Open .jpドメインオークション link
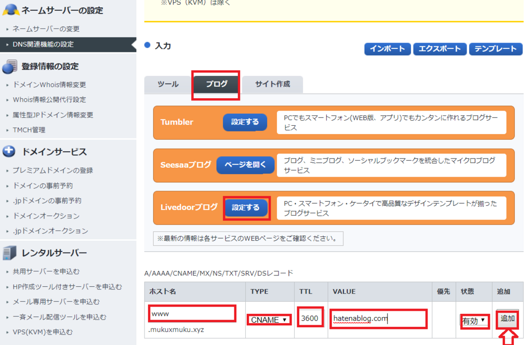This screenshot has width=532, height=345. coord(50,231)
